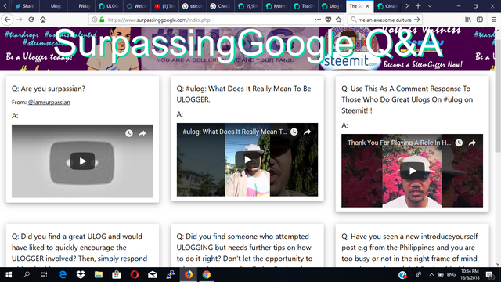Viewport: 501px width, 282px height.
Task: Switch to the Twitter Share tab
Action: pos(26,6)
